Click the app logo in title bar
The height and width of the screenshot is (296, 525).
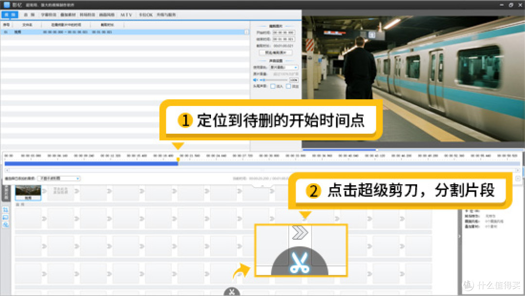tap(6, 5)
